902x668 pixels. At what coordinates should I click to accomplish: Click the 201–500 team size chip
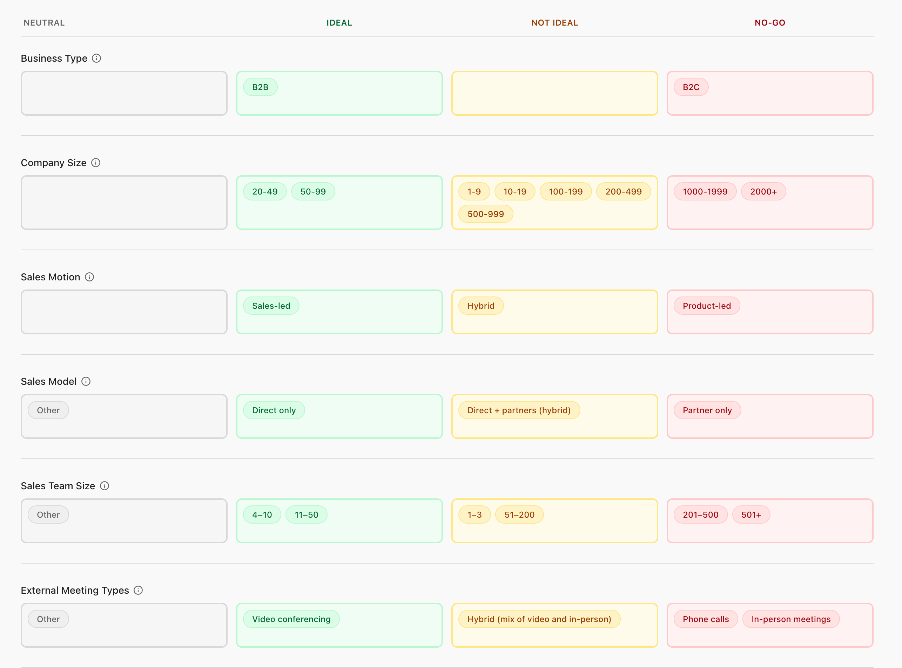click(x=700, y=515)
